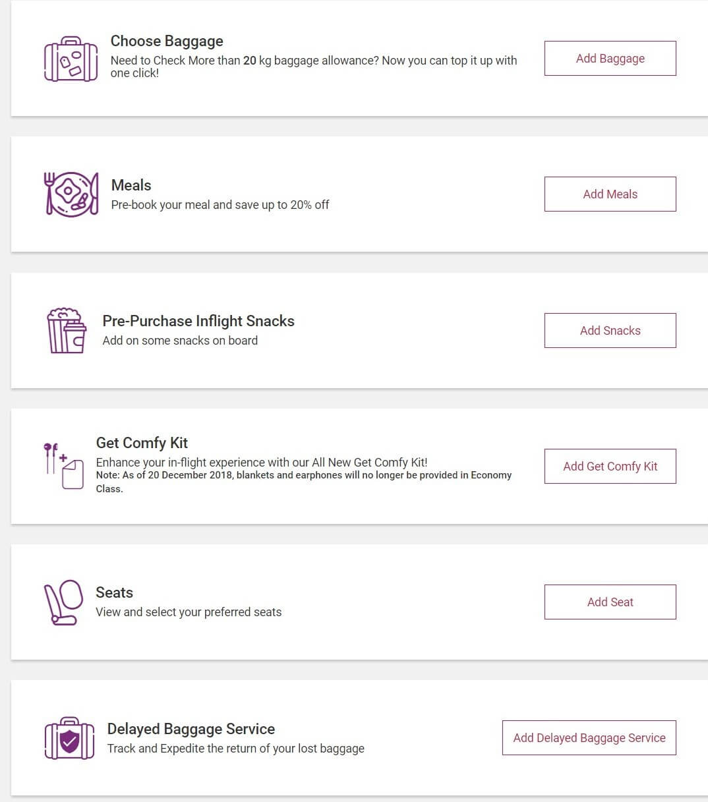The height and width of the screenshot is (802, 708).
Task: Click Add Delayed Baggage Service button
Action: [x=589, y=737]
